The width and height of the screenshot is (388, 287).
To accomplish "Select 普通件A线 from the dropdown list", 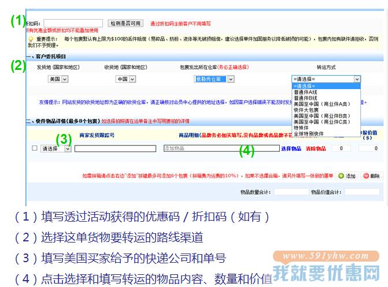I will (326, 92).
